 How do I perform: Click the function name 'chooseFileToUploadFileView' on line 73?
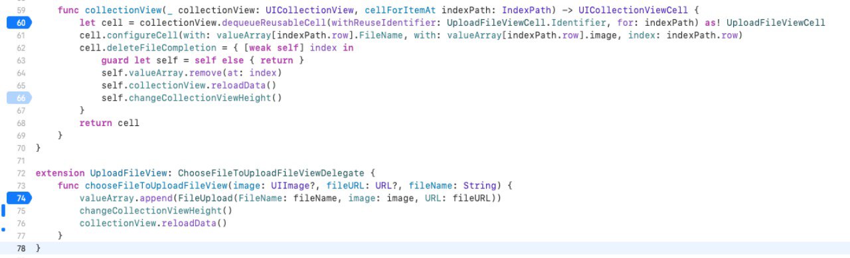(x=156, y=186)
